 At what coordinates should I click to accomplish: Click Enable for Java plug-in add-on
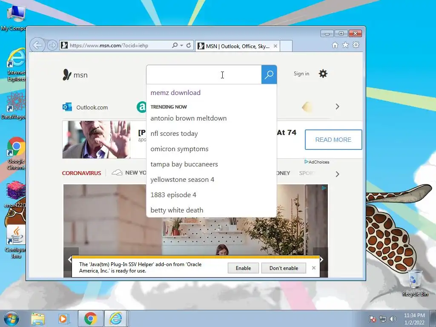[243, 268]
